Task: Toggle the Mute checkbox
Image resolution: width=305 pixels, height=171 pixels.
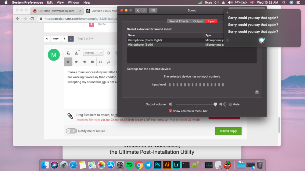Action: click(230, 104)
